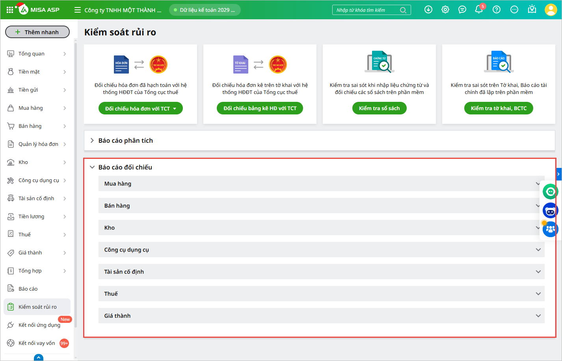Open the chat messages icon

coord(462,10)
